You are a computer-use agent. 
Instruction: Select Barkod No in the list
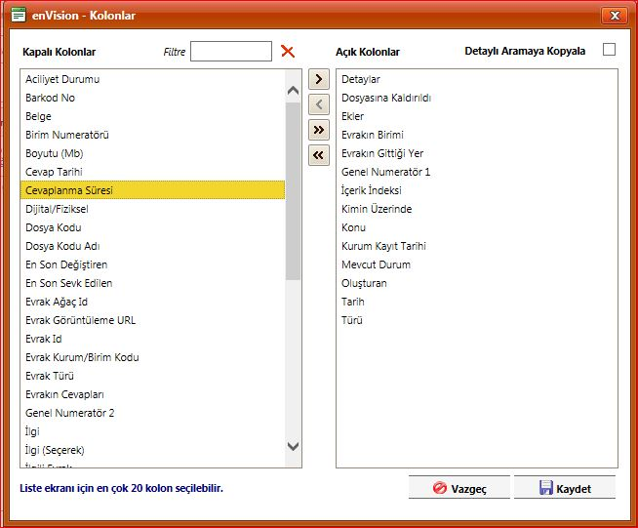(x=152, y=98)
